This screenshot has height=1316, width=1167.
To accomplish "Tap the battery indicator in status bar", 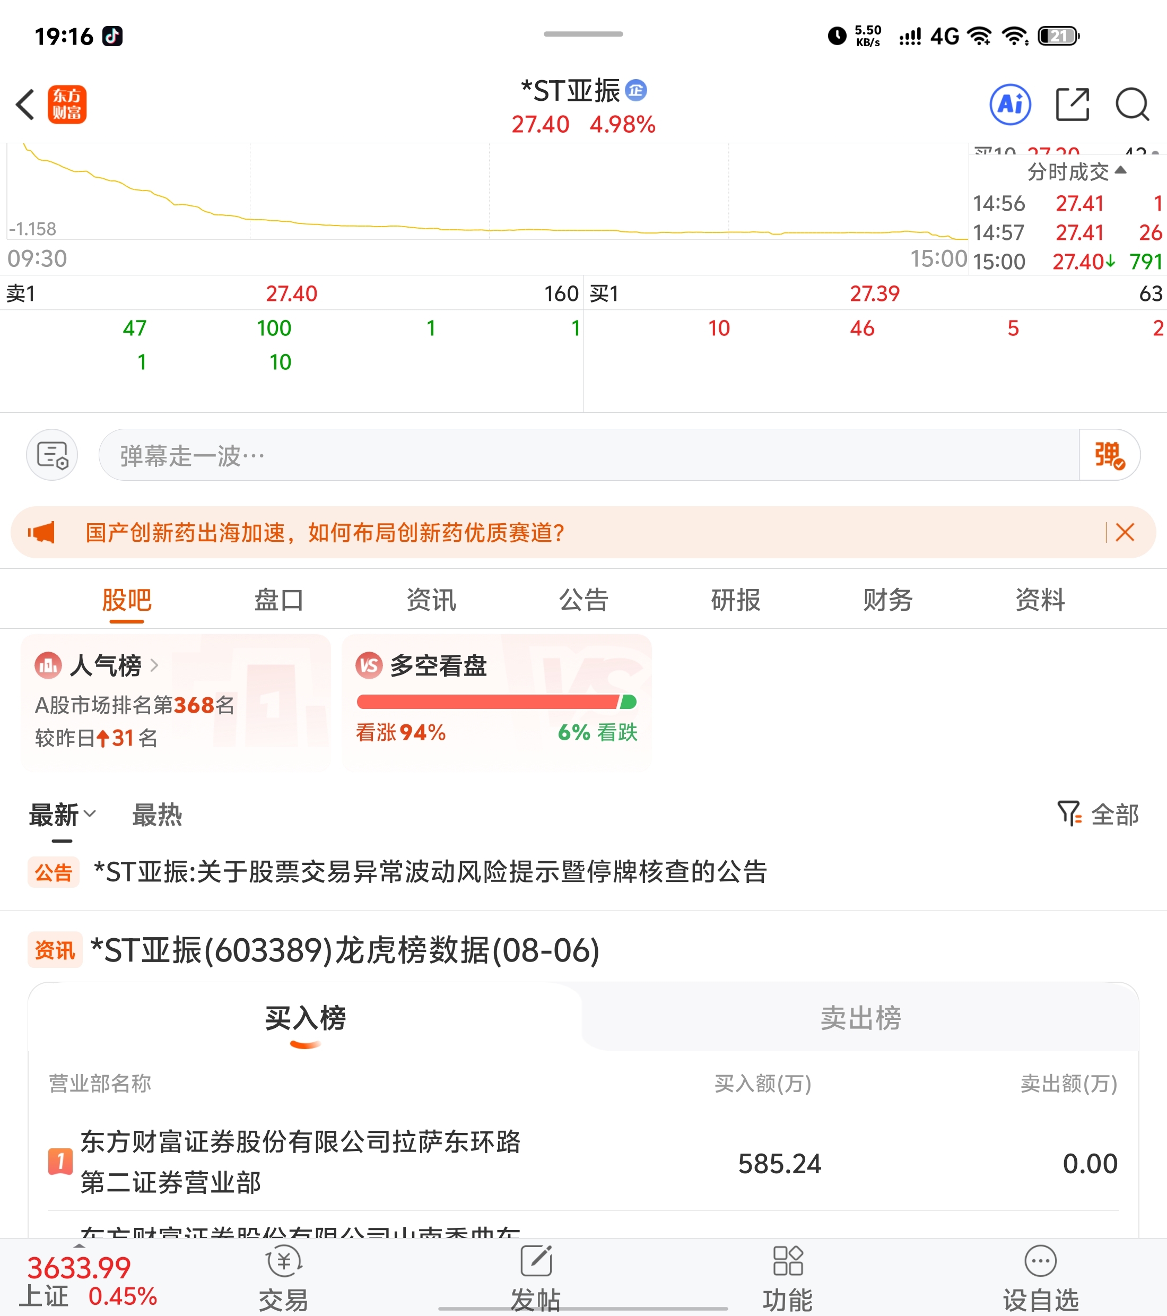I will (x=1058, y=36).
